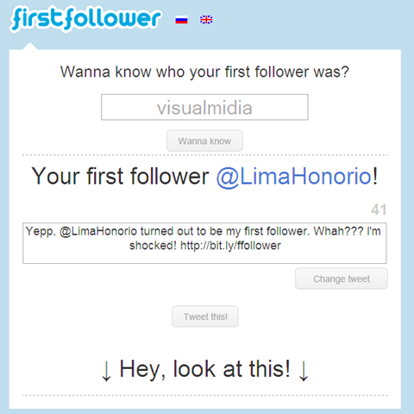Click the firstfollower logo
Screen dimensions: 414x414
click(x=85, y=19)
